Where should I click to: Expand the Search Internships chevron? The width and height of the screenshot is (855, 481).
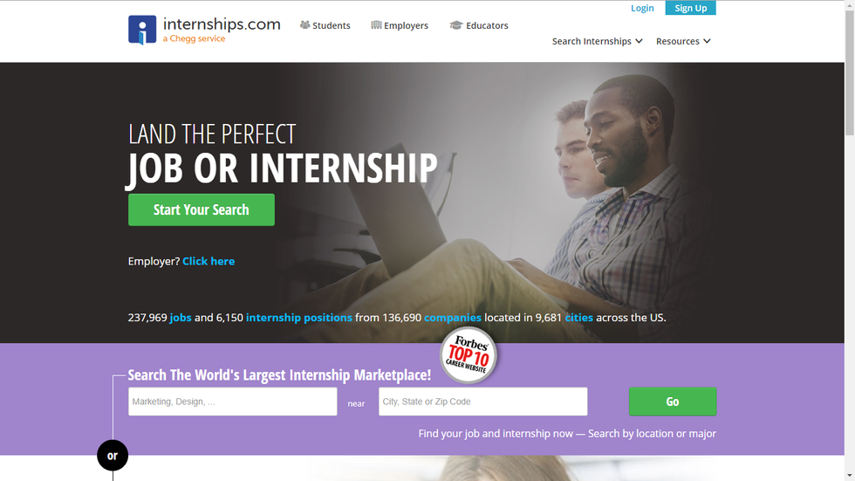pos(639,41)
